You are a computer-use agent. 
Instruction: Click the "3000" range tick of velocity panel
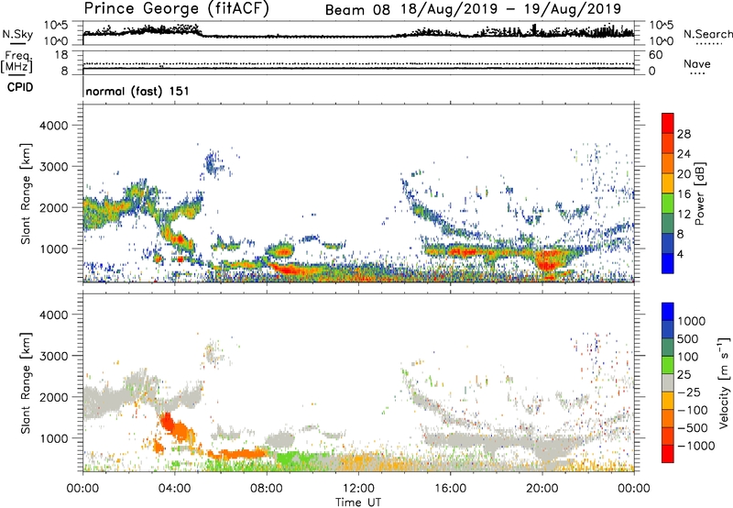53,356
